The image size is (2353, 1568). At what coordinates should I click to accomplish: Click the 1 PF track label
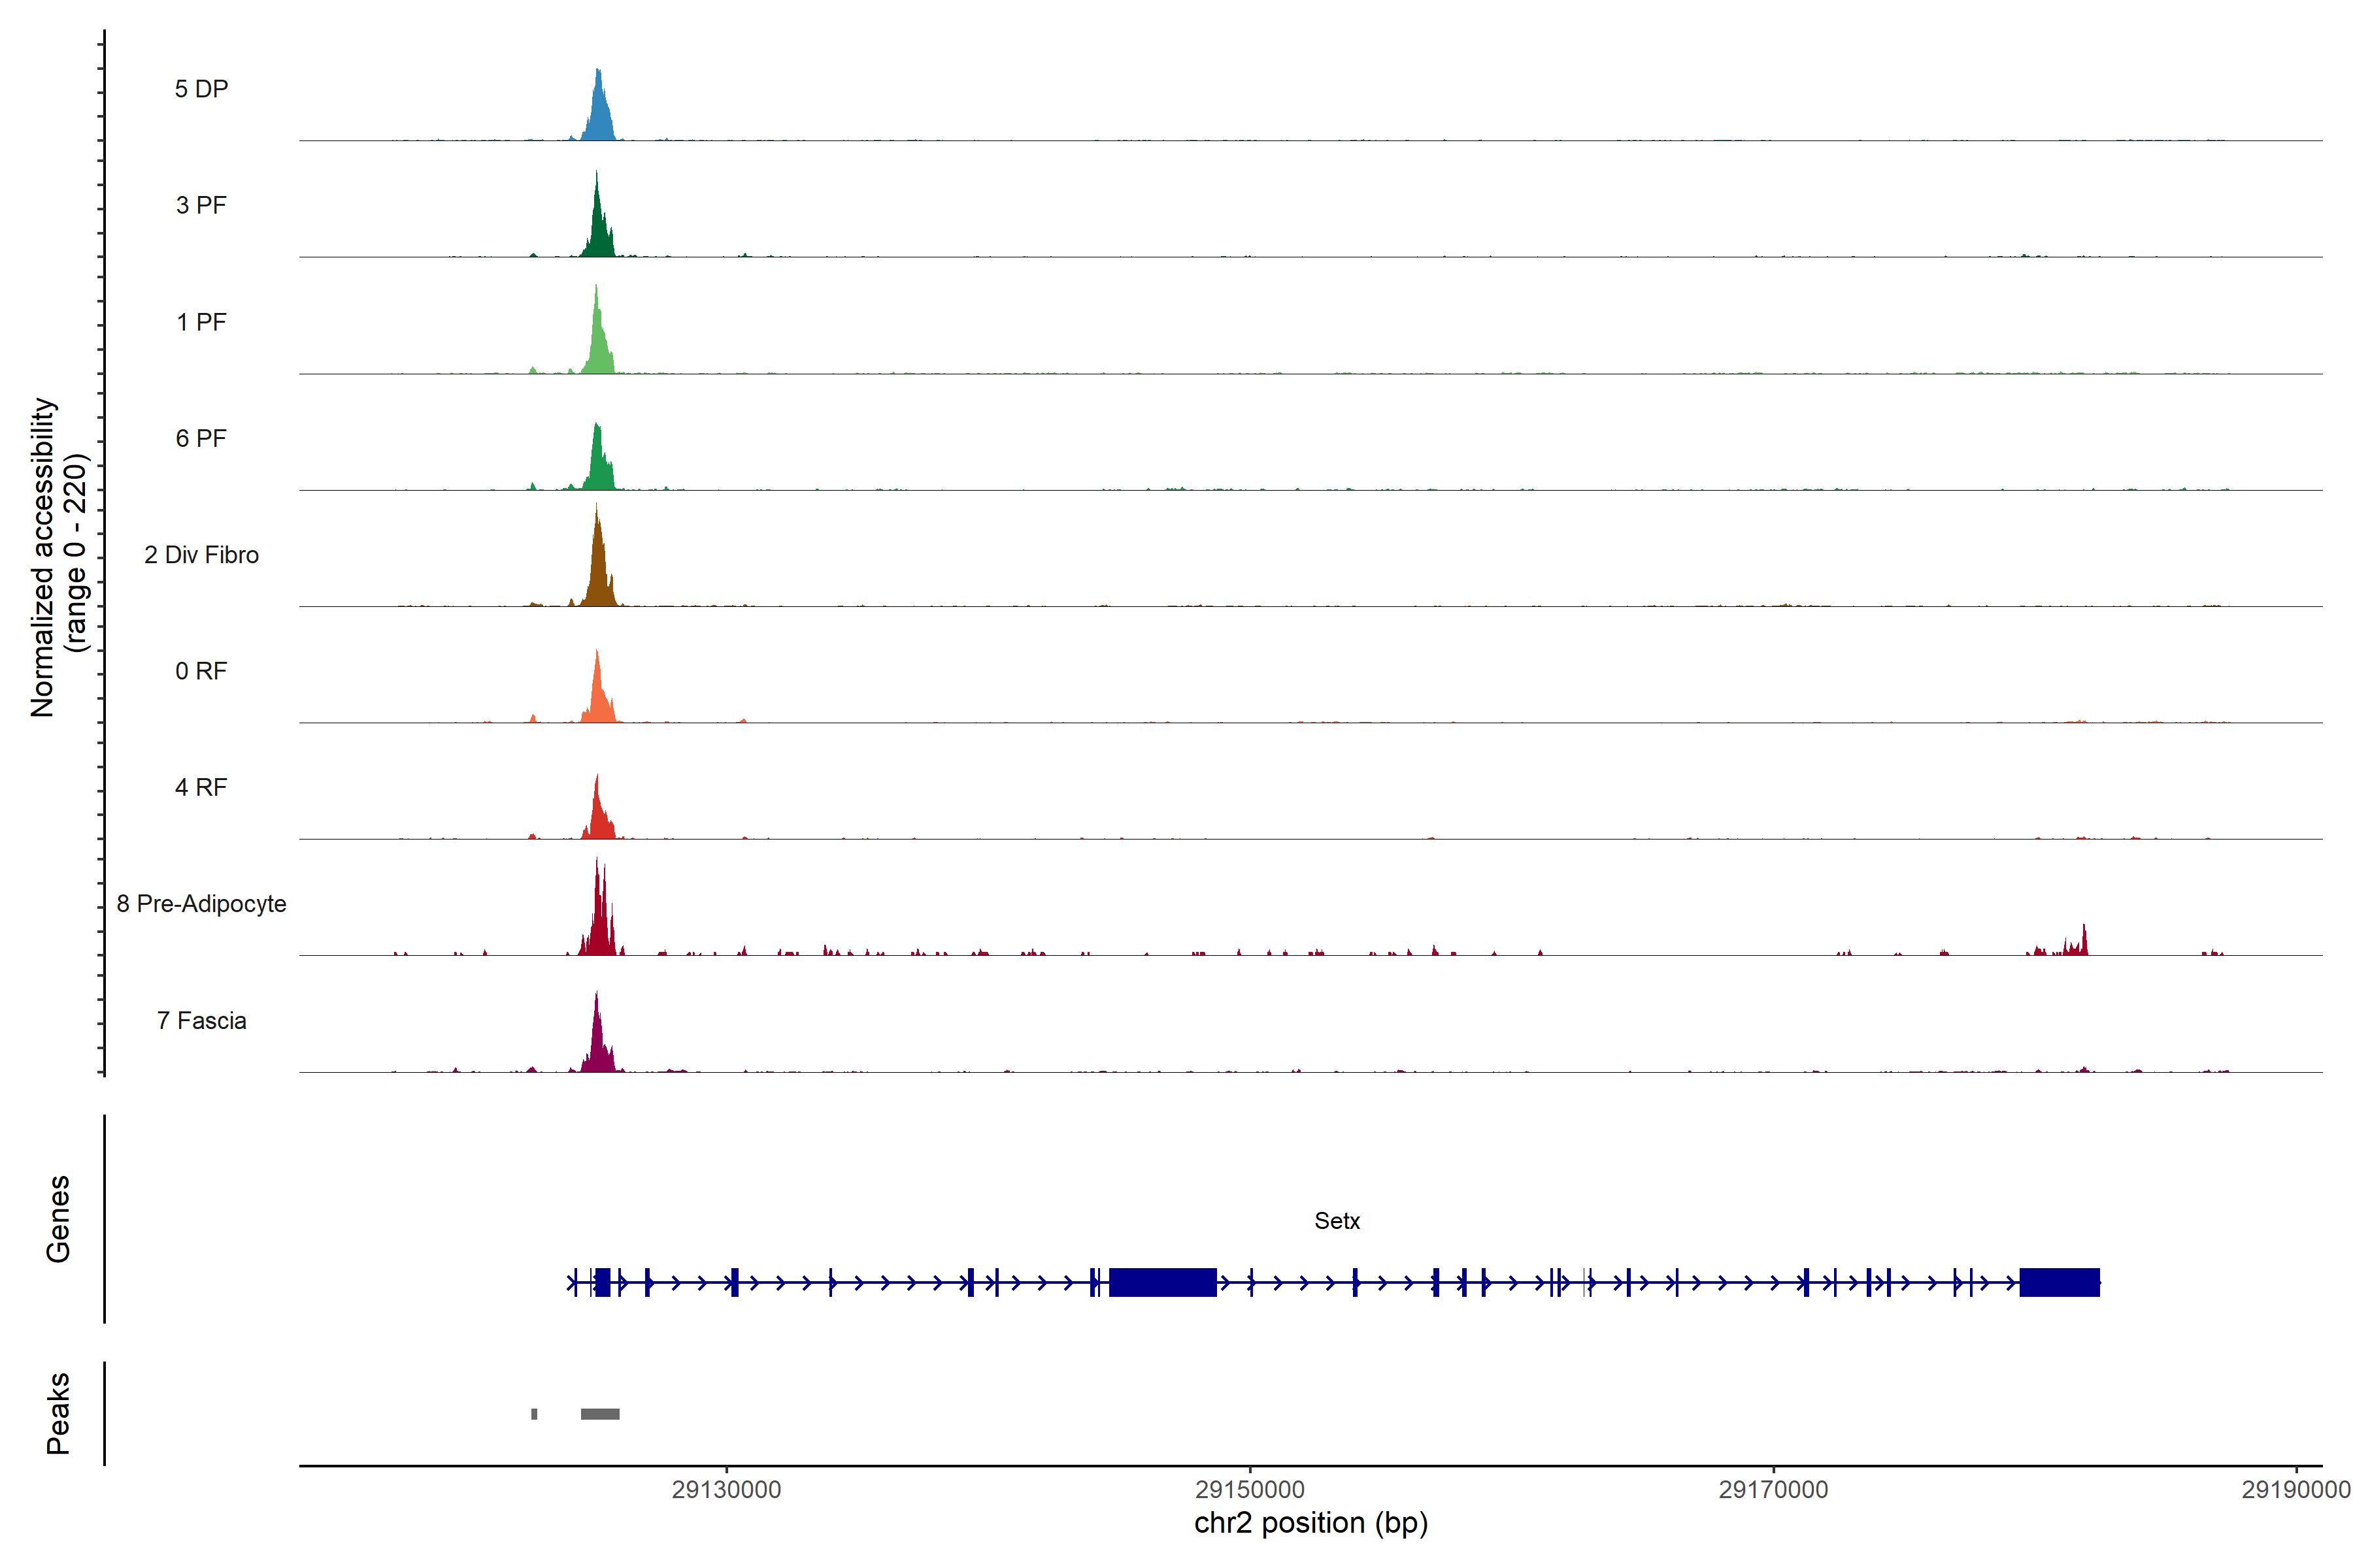[201, 322]
